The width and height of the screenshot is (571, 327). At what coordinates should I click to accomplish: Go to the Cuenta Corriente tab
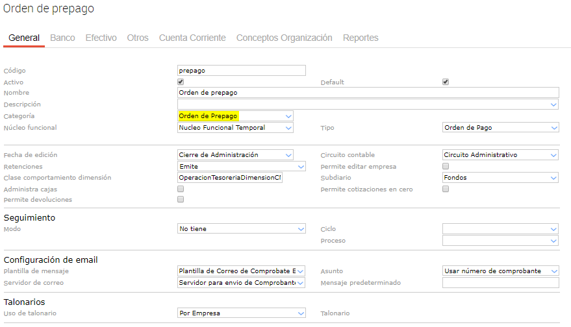[x=192, y=38]
